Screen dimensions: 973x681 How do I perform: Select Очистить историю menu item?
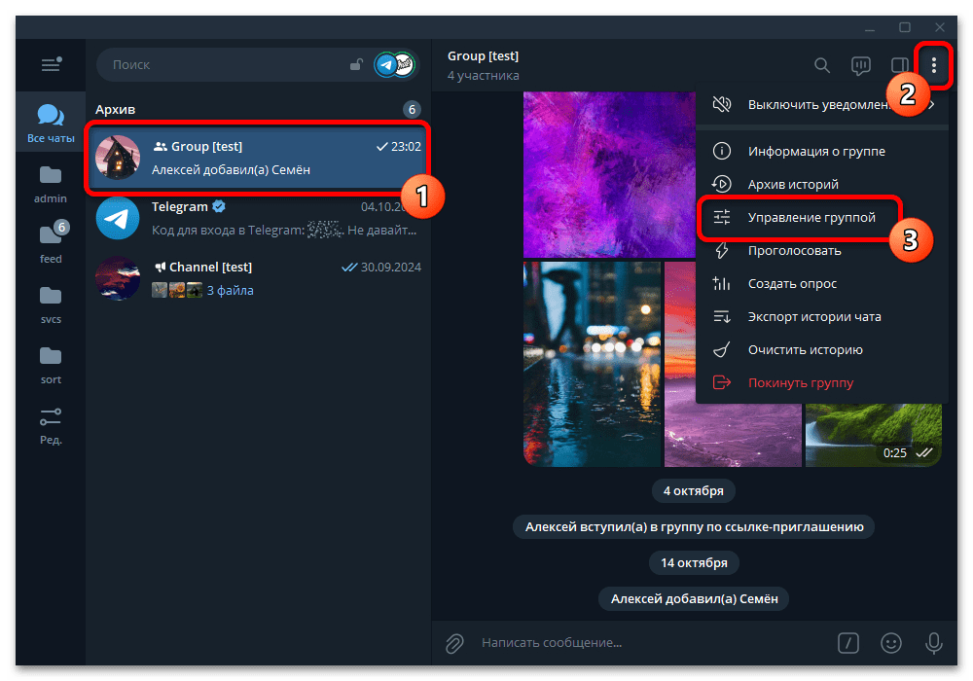click(822, 350)
